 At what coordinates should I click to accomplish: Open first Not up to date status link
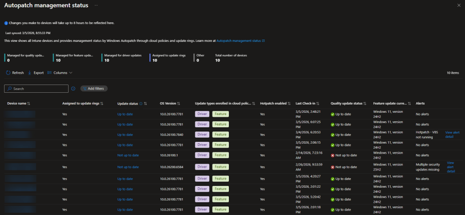point(128,155)
